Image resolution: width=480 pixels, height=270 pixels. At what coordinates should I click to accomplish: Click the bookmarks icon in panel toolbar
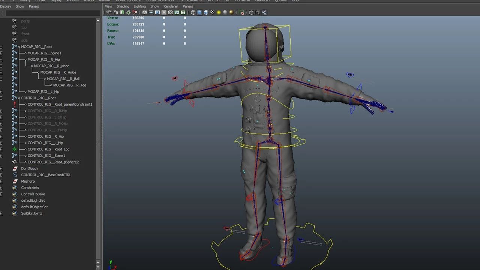(122, 12)
